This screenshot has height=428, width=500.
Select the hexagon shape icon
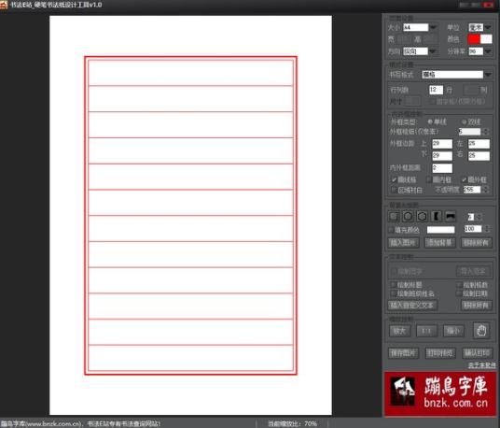click(423, 216)
